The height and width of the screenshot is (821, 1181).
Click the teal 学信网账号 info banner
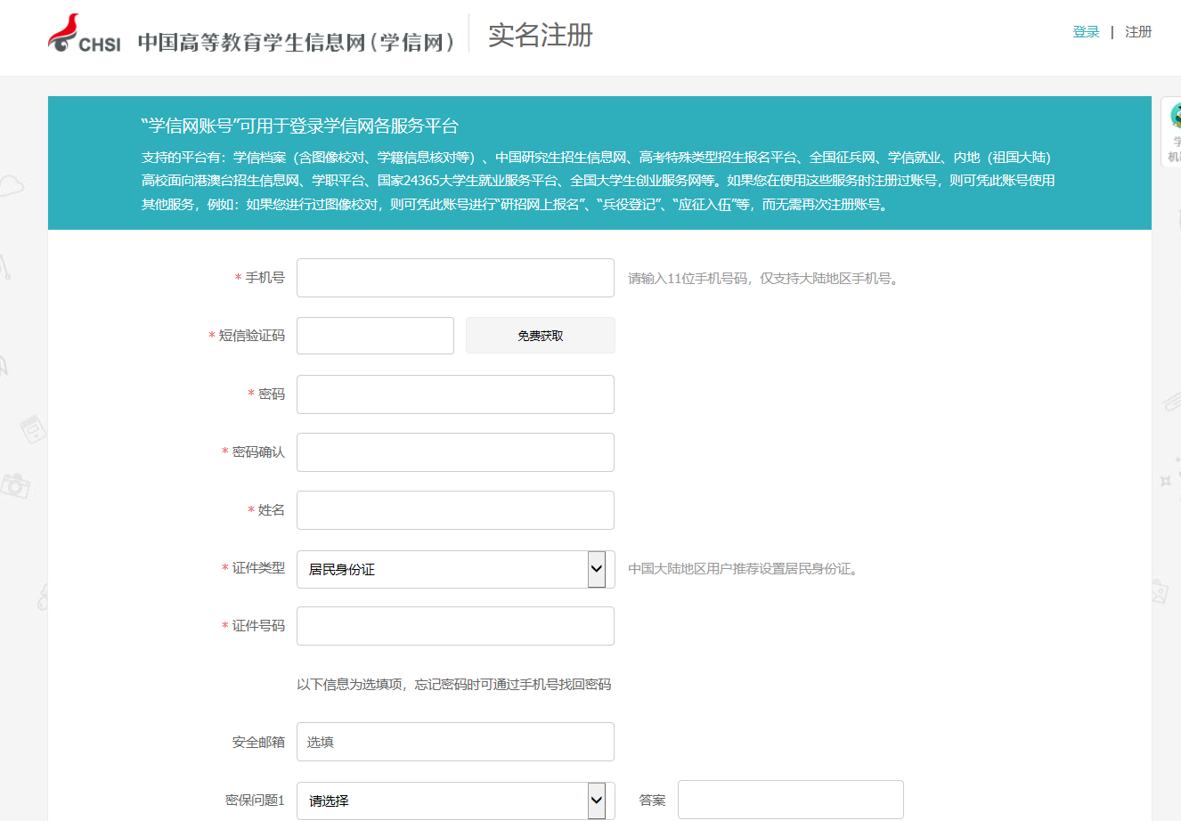599,164
